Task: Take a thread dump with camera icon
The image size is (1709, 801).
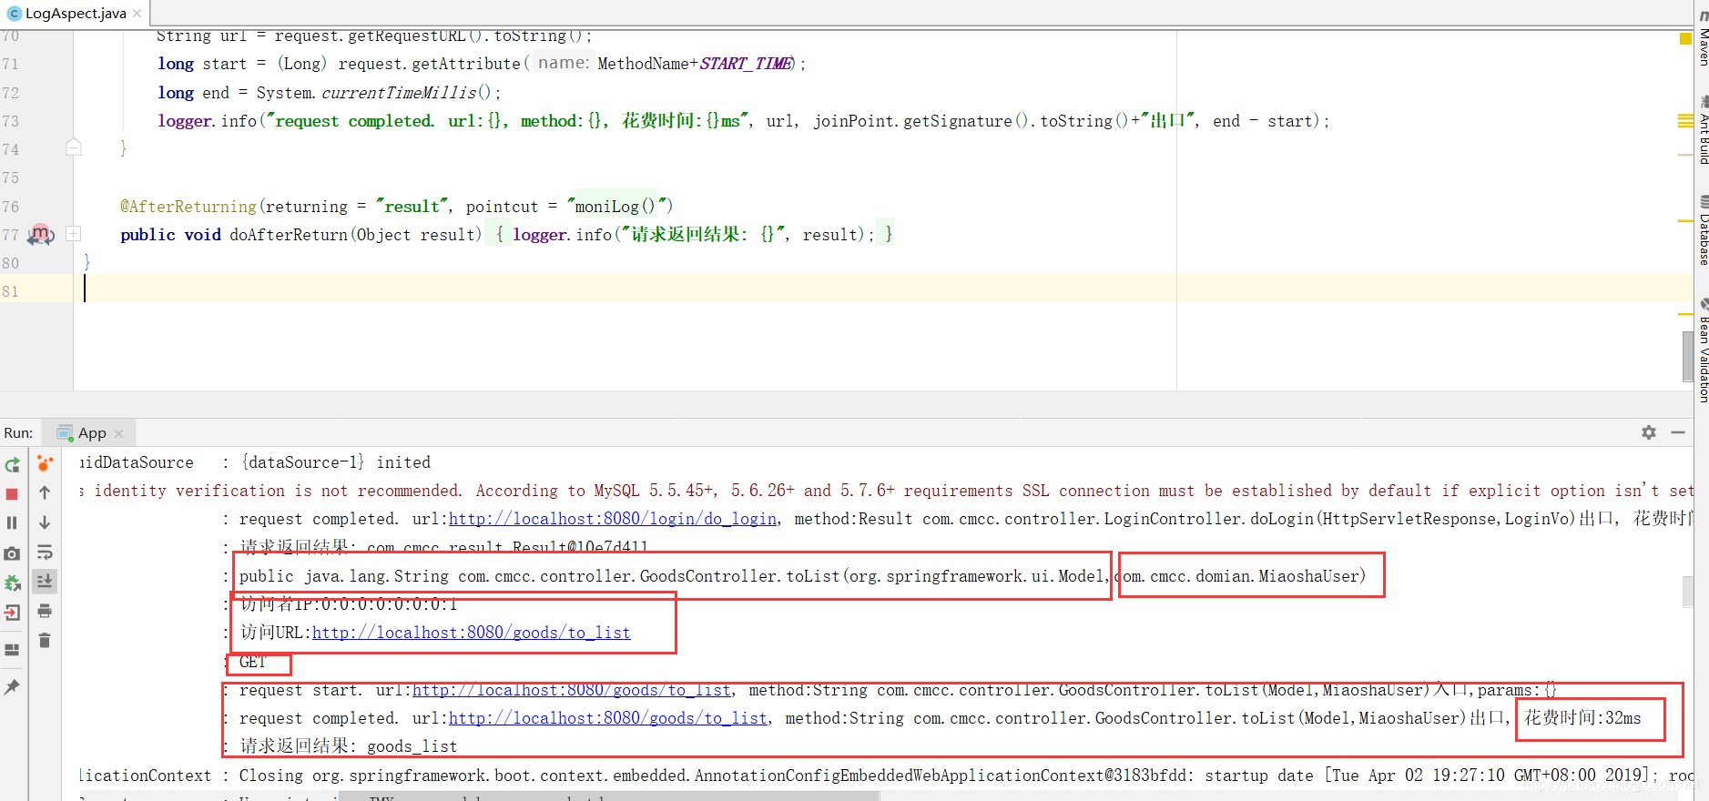Action: (x=12, y=553)
